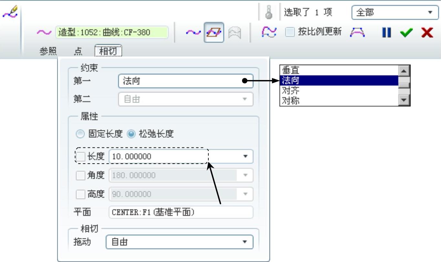The image size is (441, 262).
Task: Open the 拖动 dropdown showing 自由
Action: tap(179, 242)
